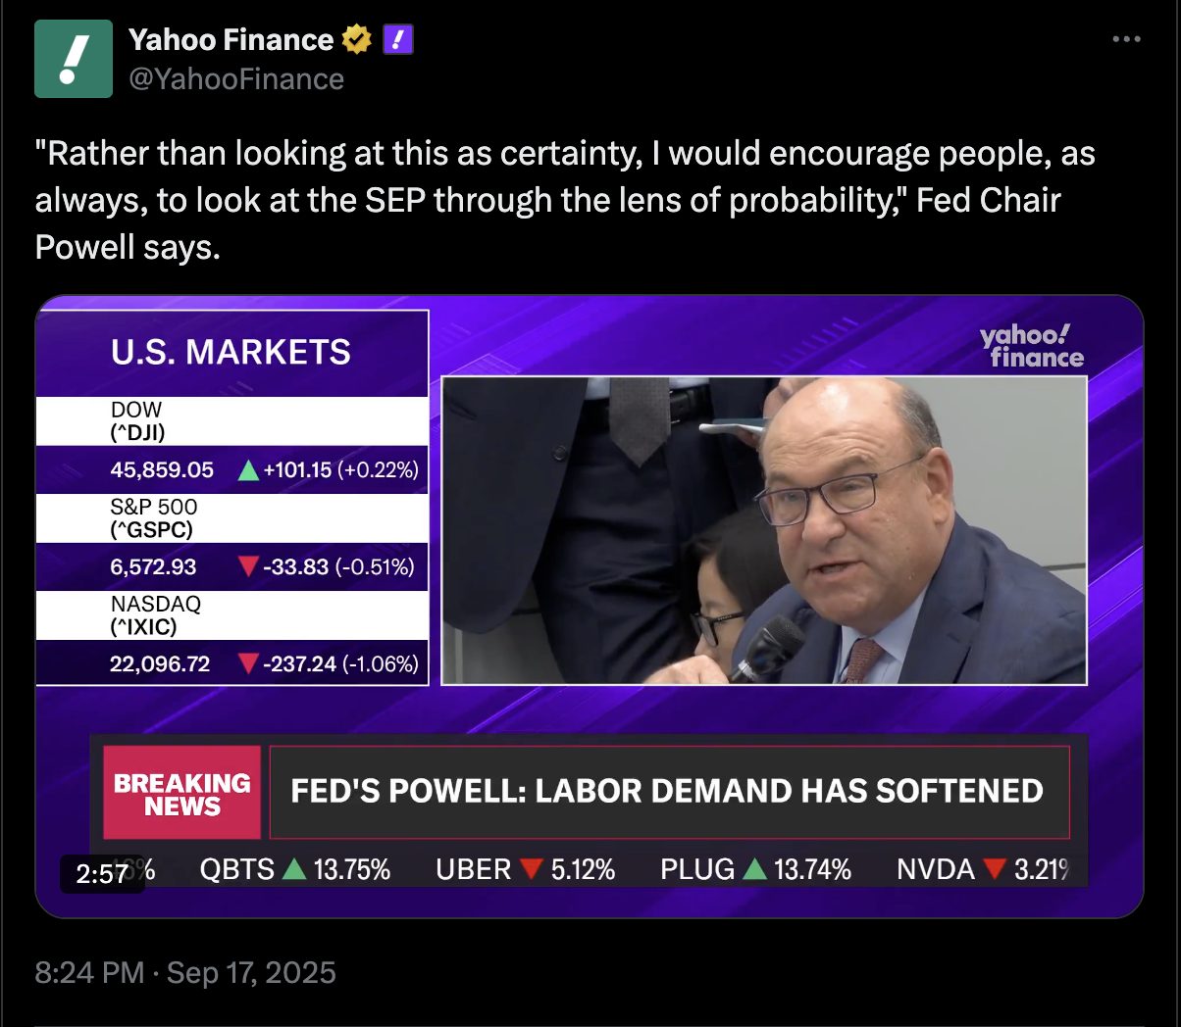1181x1027 pixels.
Task: Click the Yahoo Finance display name
Action: [x=231, y=39]
